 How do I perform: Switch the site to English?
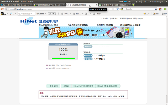[140, 18]
